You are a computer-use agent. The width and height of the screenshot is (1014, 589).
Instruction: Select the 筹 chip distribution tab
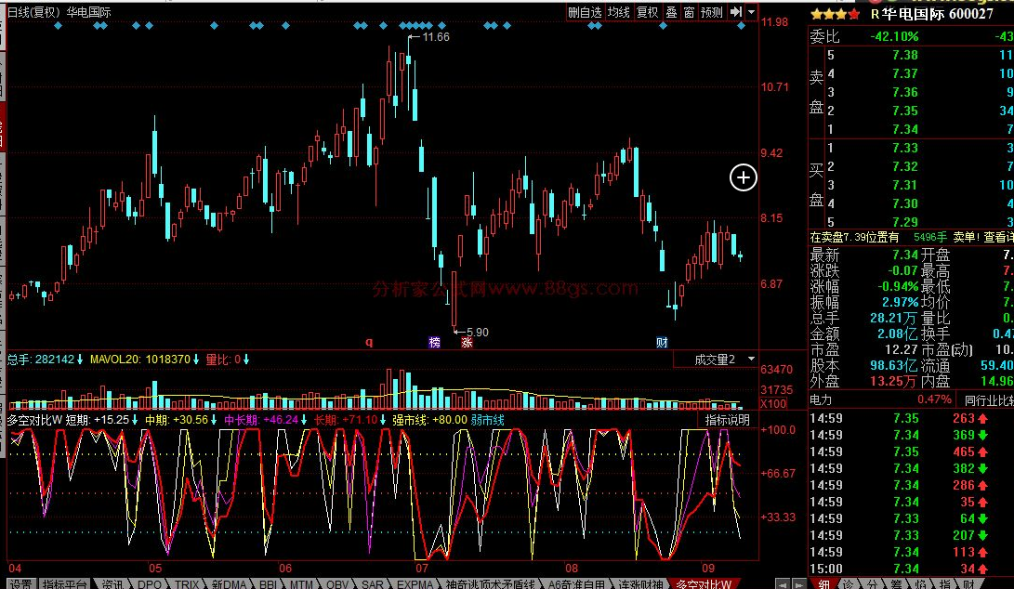896,583
